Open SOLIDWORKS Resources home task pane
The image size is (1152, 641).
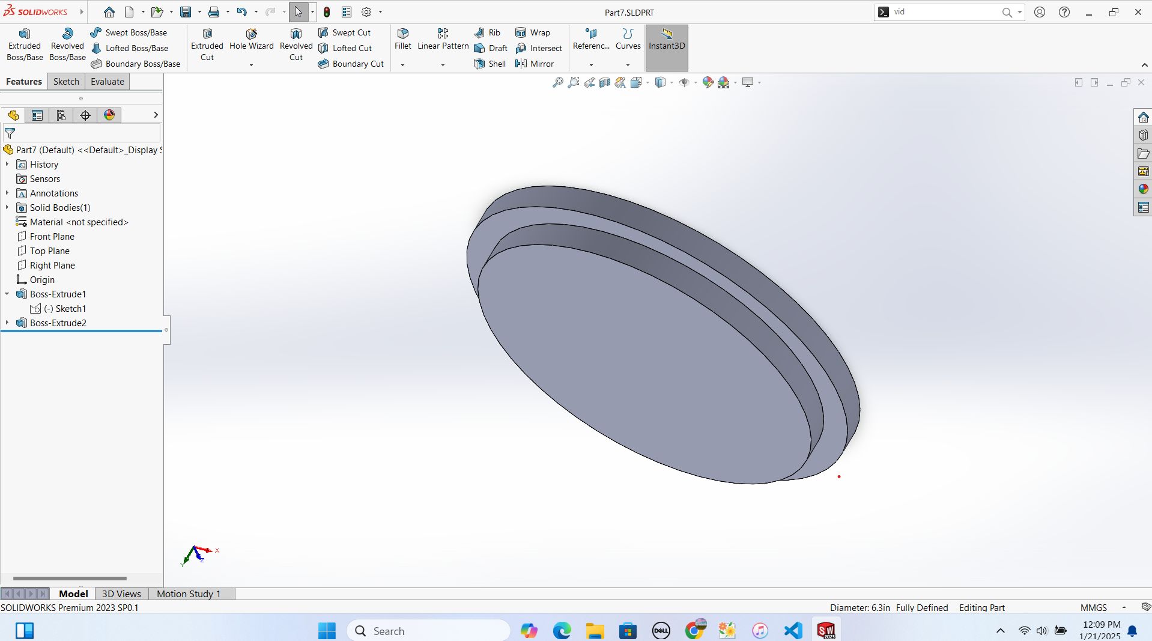click(1143, 117)
